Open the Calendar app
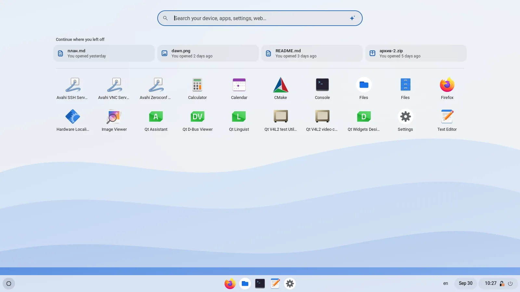 point(239,89)
